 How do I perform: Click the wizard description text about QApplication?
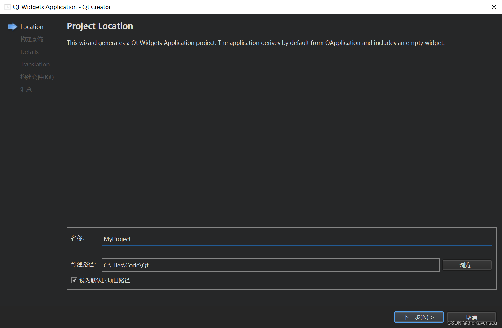[x=256, y=43]
